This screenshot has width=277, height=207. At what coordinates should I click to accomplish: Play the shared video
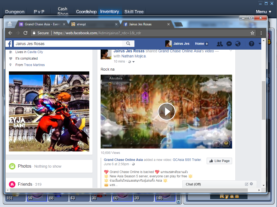(166, 112)
